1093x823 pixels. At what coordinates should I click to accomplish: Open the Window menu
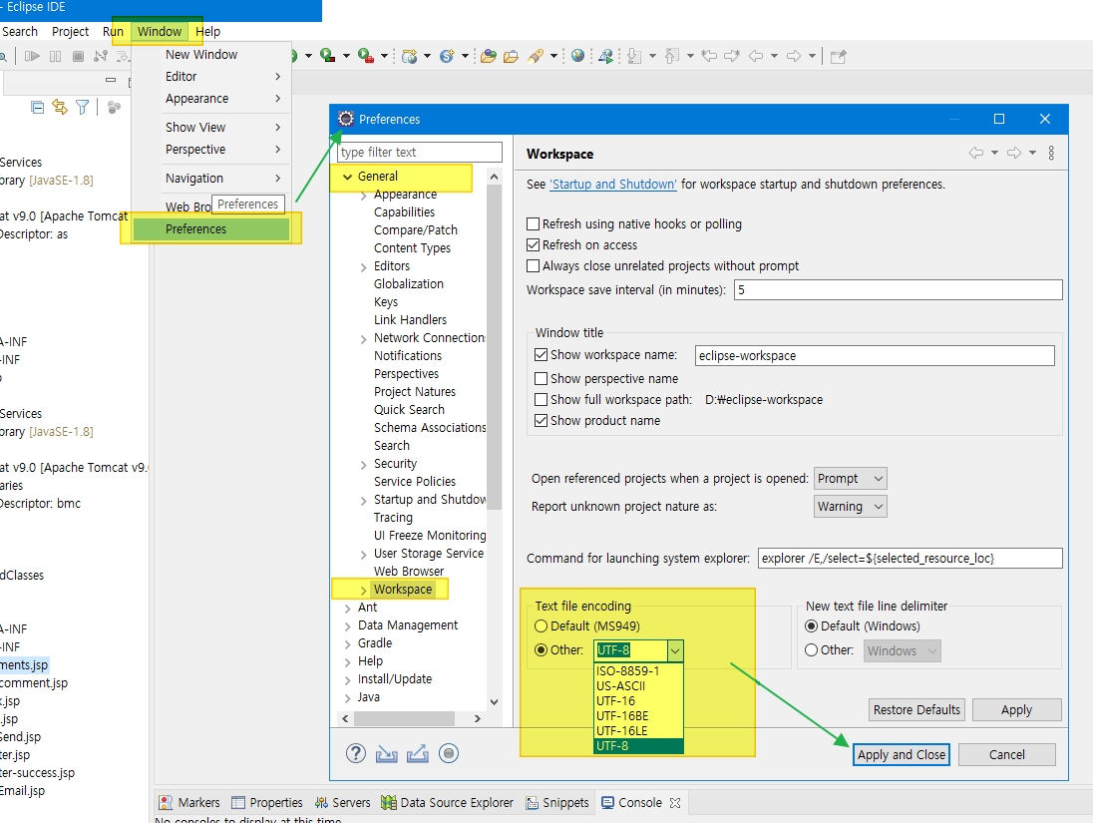[x=159, y=31]
